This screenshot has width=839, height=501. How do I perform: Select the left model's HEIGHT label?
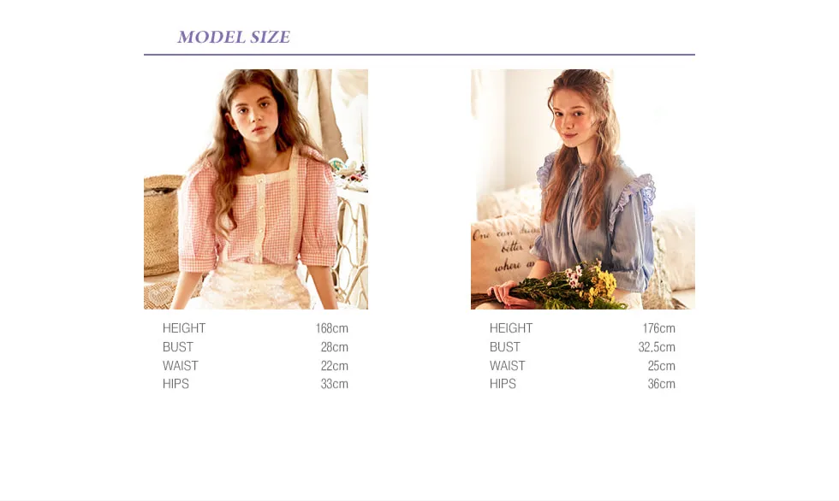pos(184,328)
